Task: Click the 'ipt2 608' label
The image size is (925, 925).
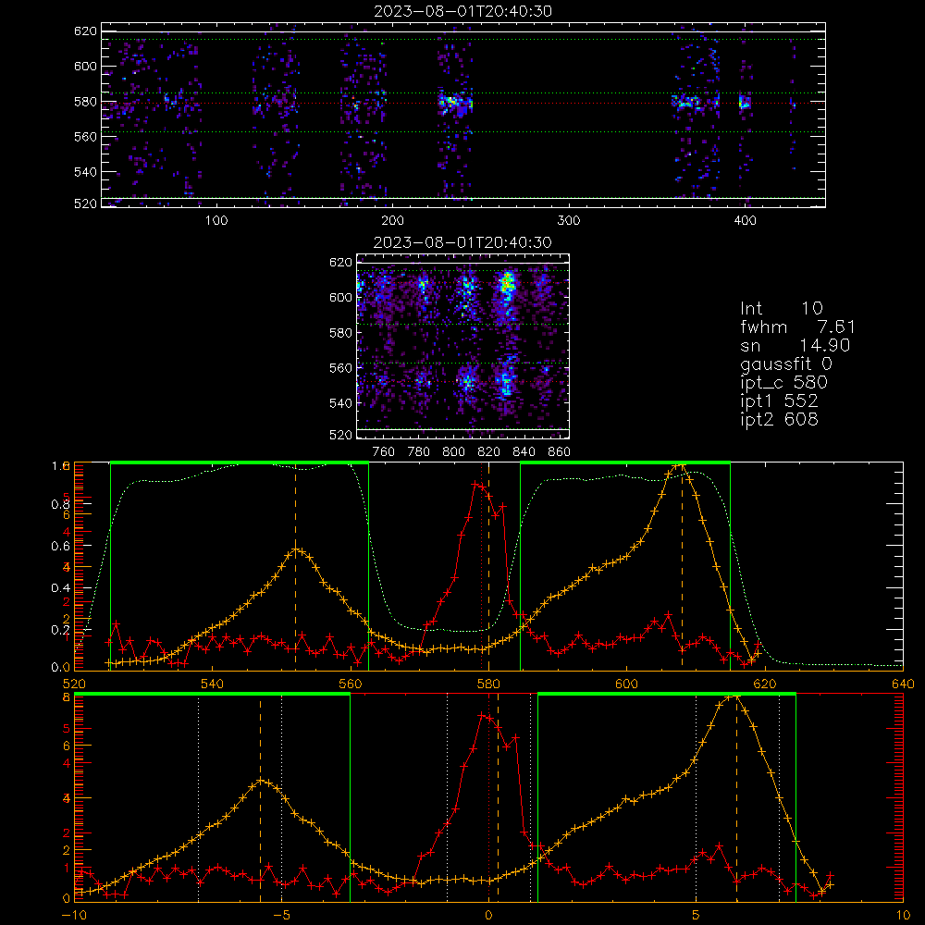Action: coord(779,419)
